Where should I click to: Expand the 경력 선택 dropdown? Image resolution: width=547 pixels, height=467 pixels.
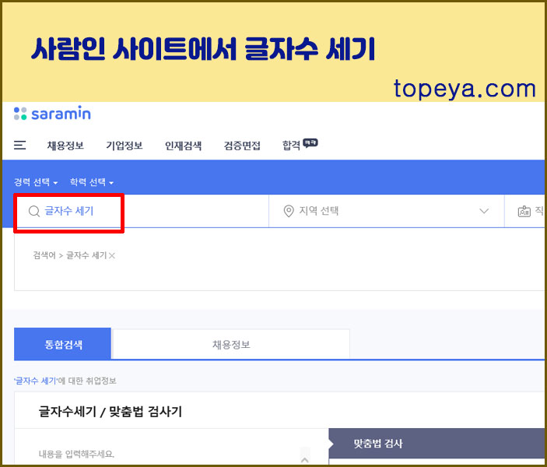tap(36, 182)
